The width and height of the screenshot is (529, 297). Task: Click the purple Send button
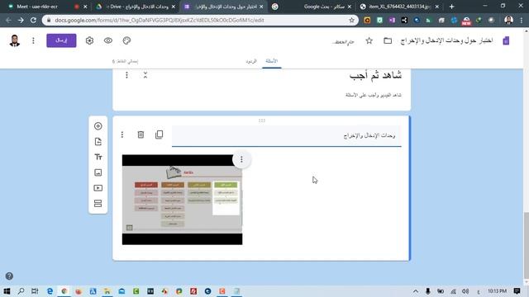[x=61, y=40]
